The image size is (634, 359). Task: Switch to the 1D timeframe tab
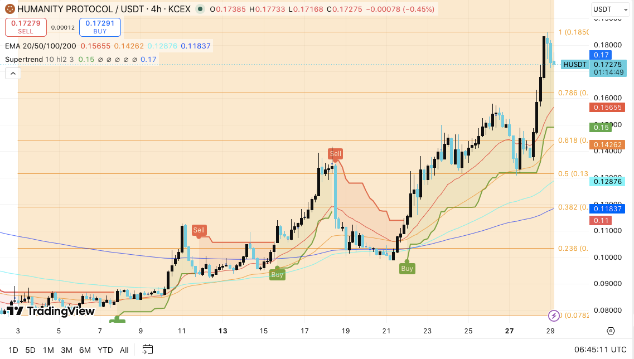click(x=13, y=350)
